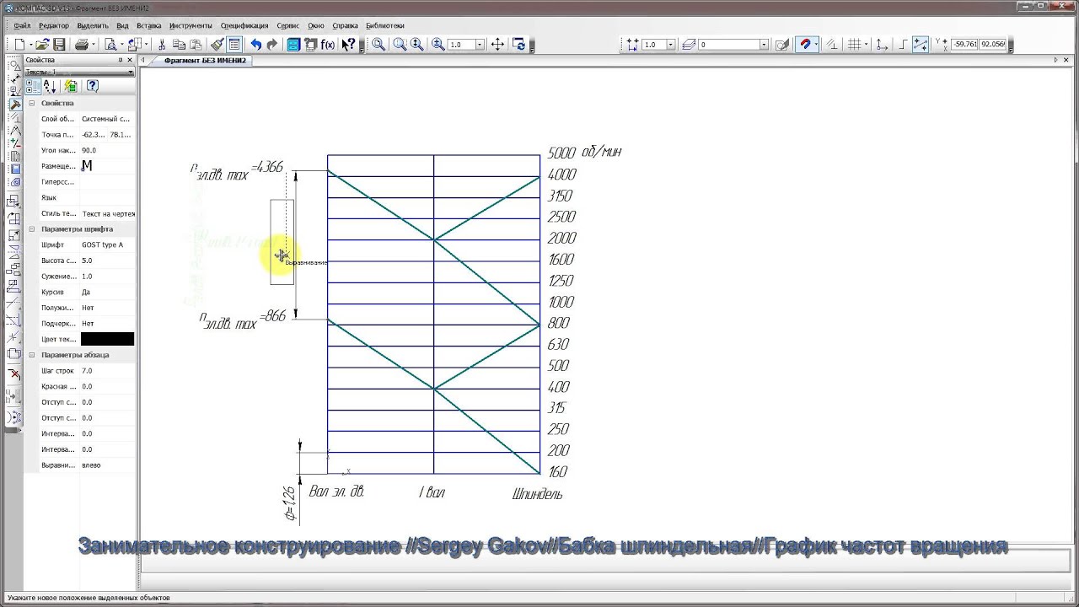Open the Выделить menu

[x=93, y=26]
